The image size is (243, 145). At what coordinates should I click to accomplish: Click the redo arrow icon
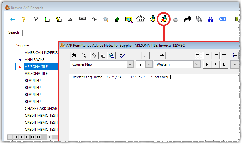(x=145, y=56)
